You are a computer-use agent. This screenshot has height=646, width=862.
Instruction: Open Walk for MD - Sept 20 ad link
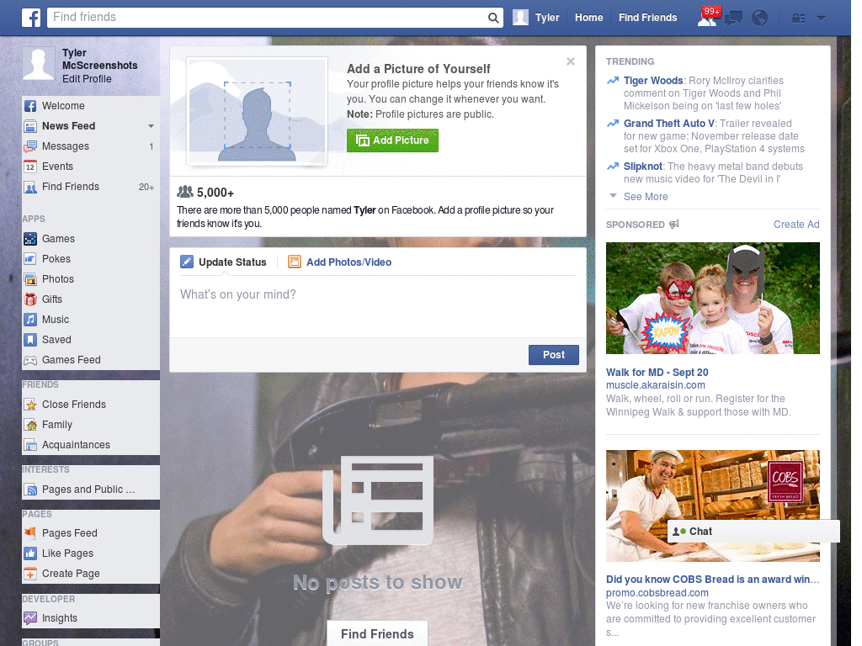pyautogui.click(x=657, y=373)
